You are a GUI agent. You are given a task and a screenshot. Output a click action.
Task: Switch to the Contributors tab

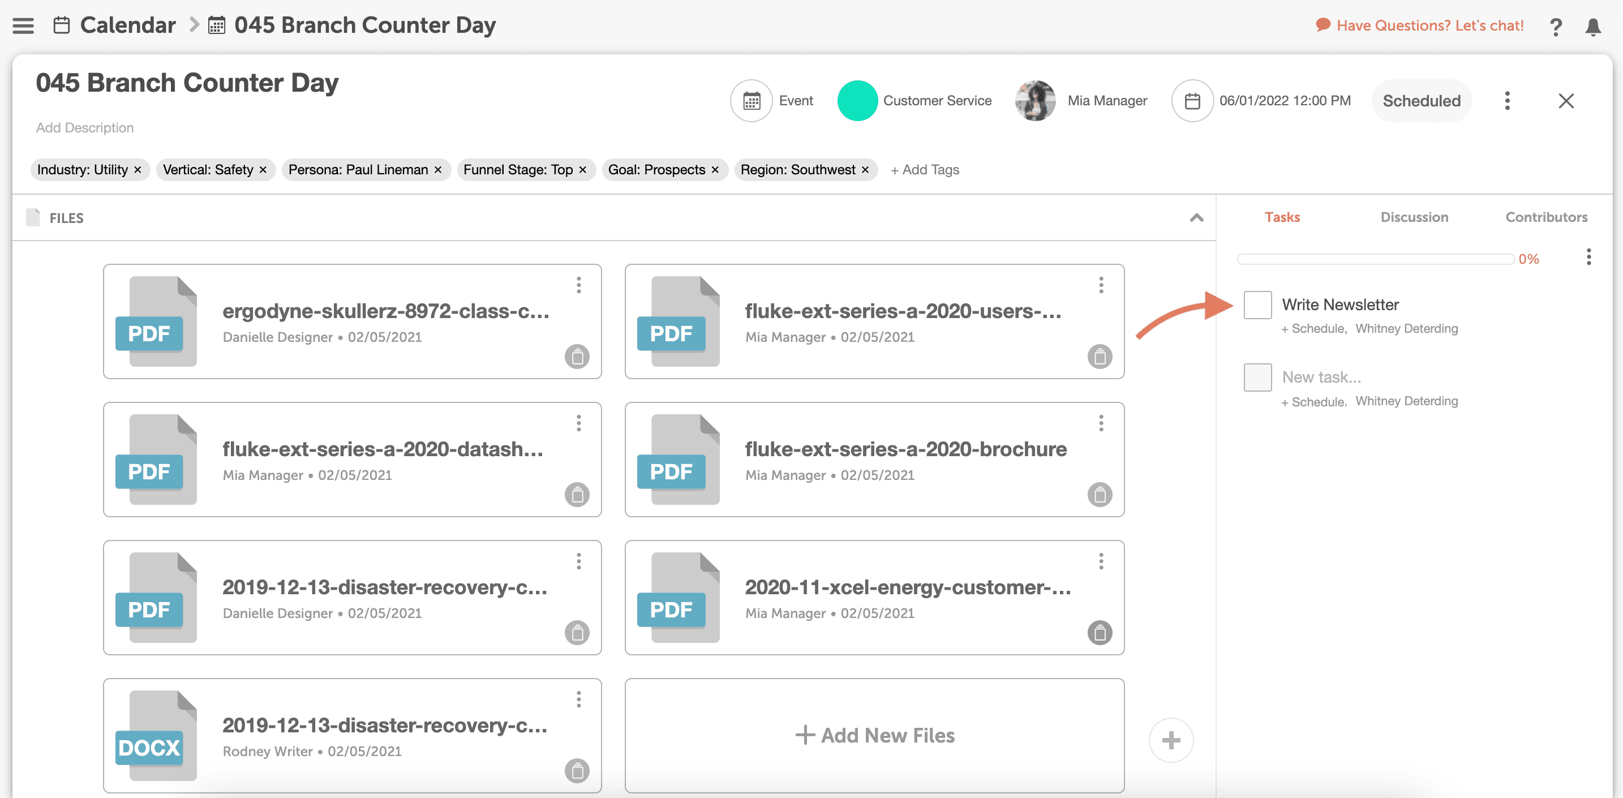point(1546,217)
